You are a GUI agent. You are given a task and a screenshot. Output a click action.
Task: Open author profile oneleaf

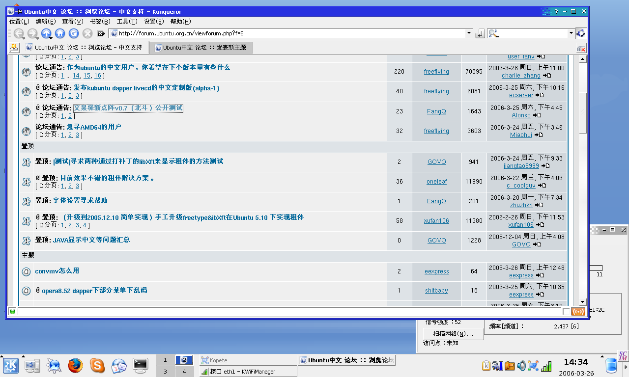(436, 182)
